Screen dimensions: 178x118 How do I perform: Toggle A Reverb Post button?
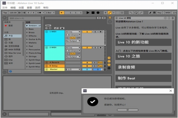pyautogui.click(x=100, y=63)
